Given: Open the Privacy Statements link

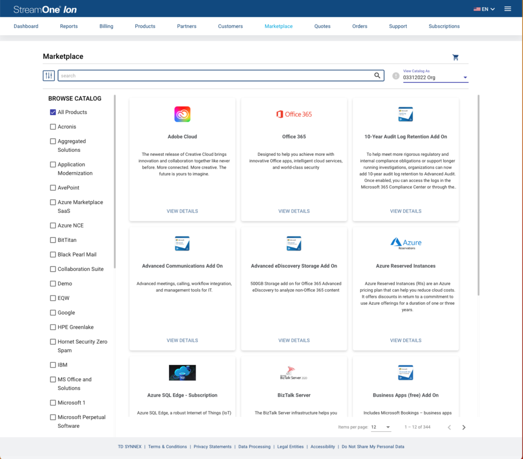Looking at the screenshot, I should coord(212,447).
